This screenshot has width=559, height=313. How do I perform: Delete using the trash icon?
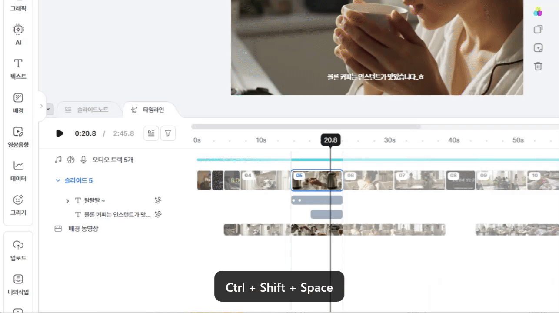tap(538, 66)
